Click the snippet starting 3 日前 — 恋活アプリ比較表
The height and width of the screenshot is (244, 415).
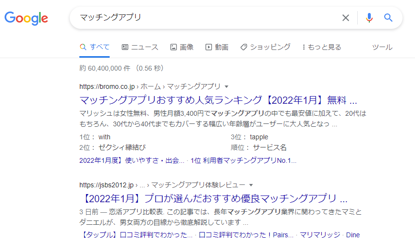(220, 217)
